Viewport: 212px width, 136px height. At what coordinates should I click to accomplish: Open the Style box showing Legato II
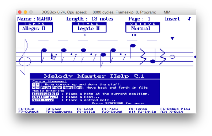[89, 27]
